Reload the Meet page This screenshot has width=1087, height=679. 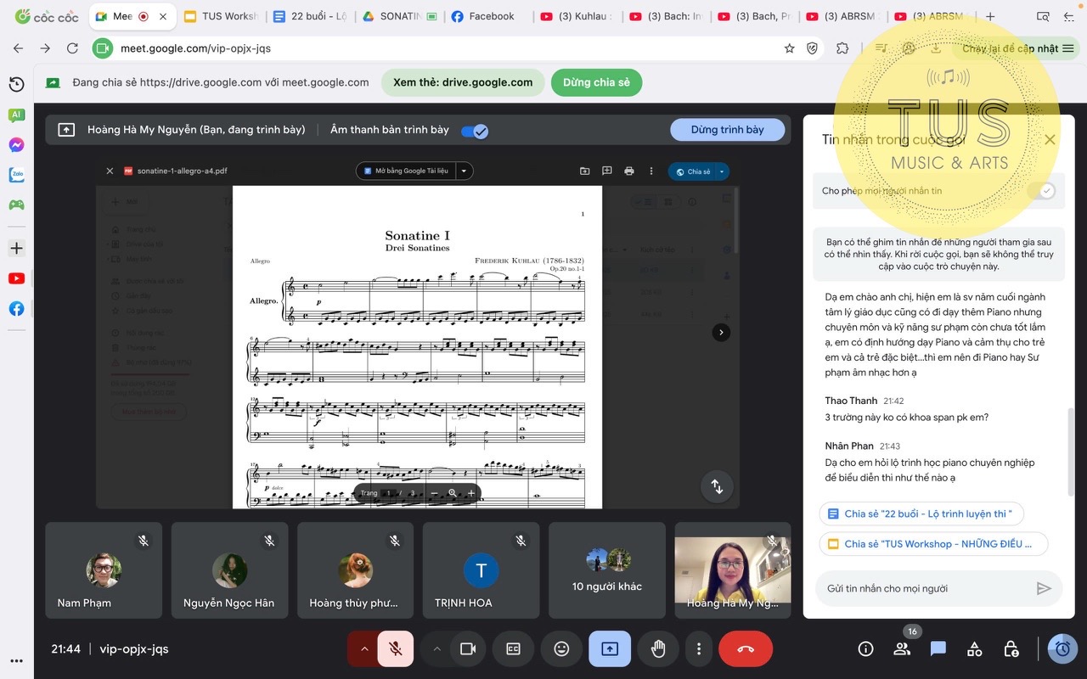click(x=72, y=48)
